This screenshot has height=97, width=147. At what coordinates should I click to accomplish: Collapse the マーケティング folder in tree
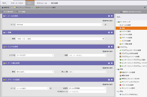[x=117, y=22]
